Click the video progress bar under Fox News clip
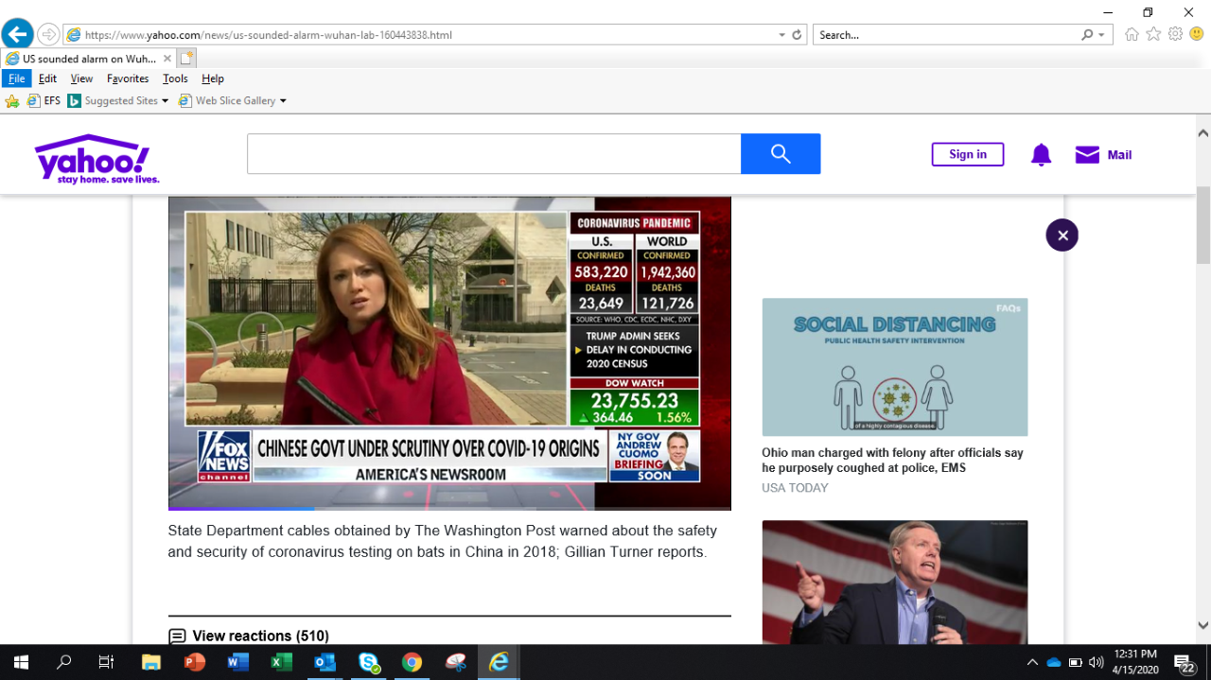Image resolution: width=1211 pixels, height=680 pixels. point(449,508)
